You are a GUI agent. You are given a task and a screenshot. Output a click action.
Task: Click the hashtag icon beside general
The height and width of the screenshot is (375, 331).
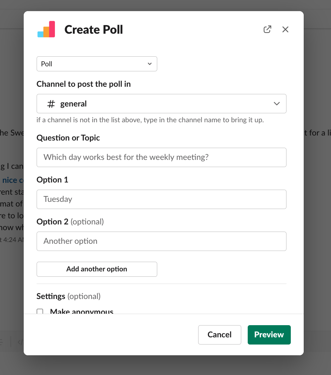pyautogui.click(x=50, y=104)
